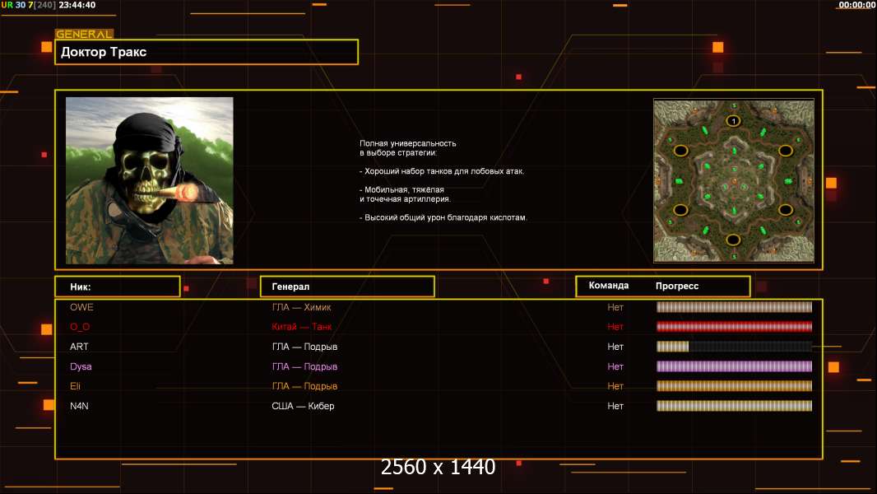Image resolution: width=877 pixels, height=494 pixels.
Task: Click the GENERAL label tag
Action: click(x=84, y=35)
